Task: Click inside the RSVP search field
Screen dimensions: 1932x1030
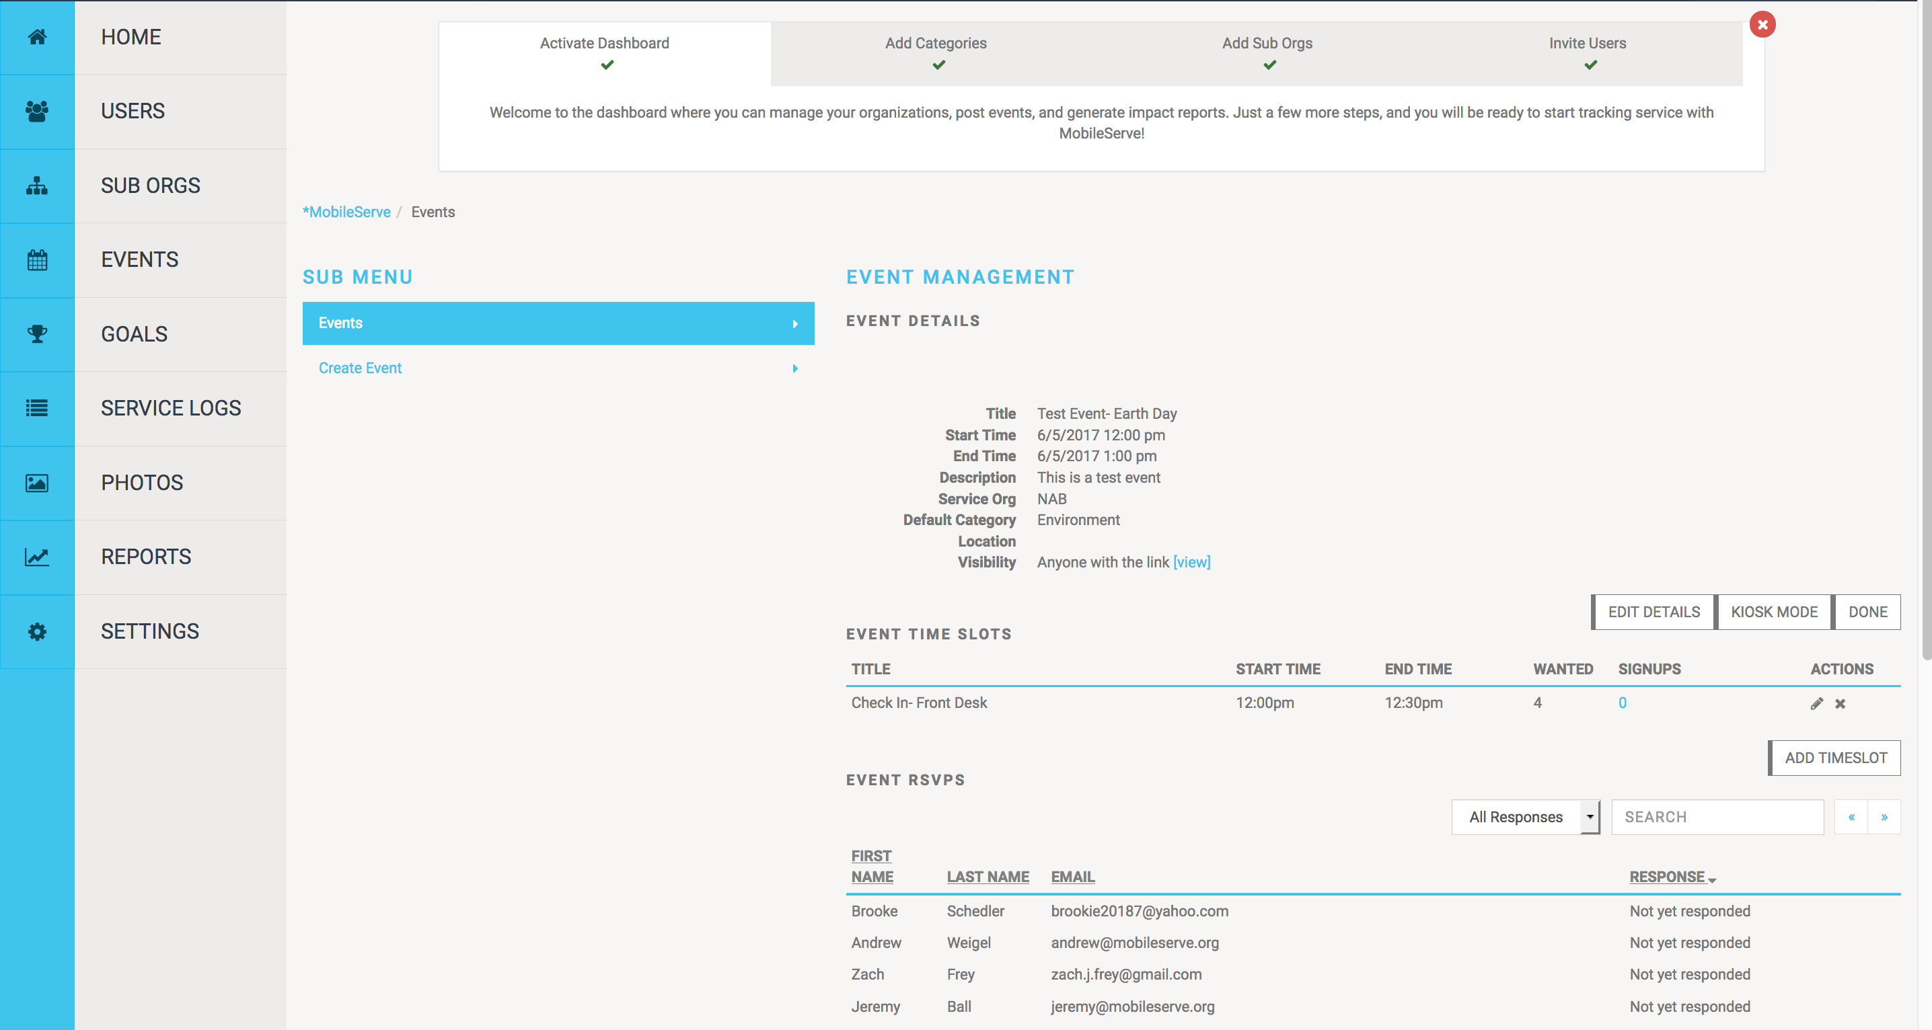Action: click(1717, 816)
